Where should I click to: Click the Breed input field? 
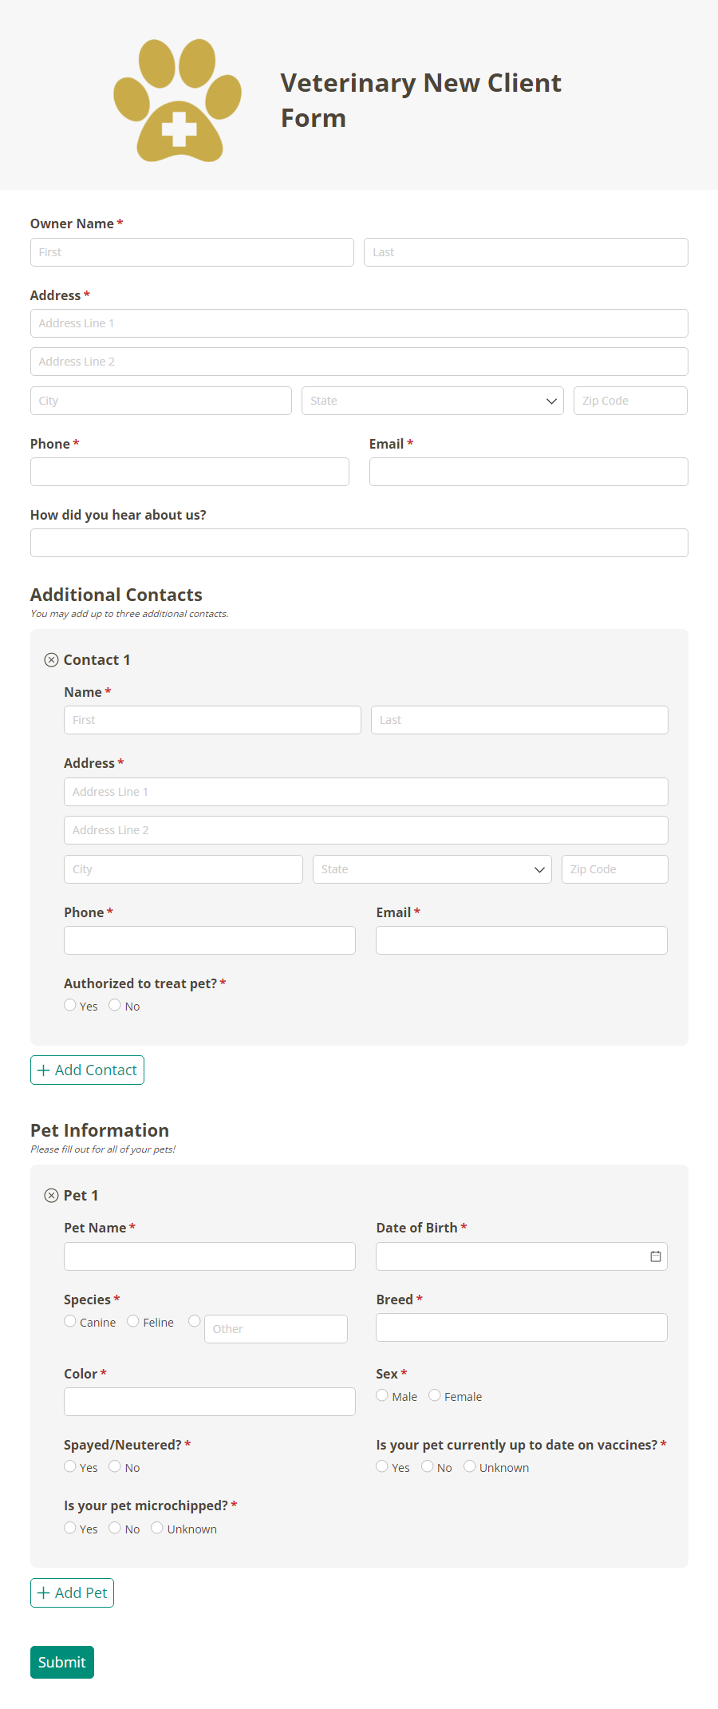click(521, 1327)
